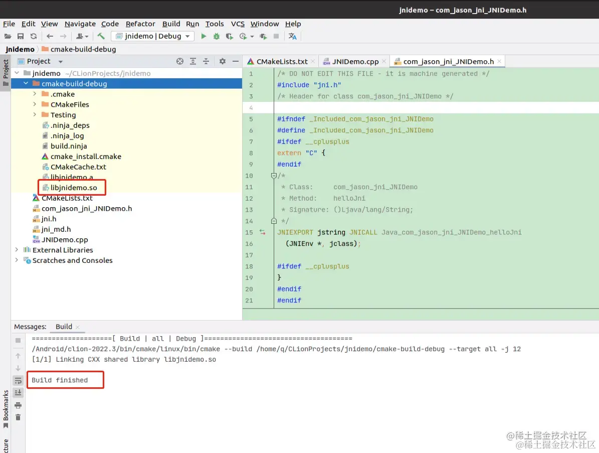This screenshot has width=599, height=453.
Task: Locate the opened file with the crosshair icon
Action: (x=180, y=61)
